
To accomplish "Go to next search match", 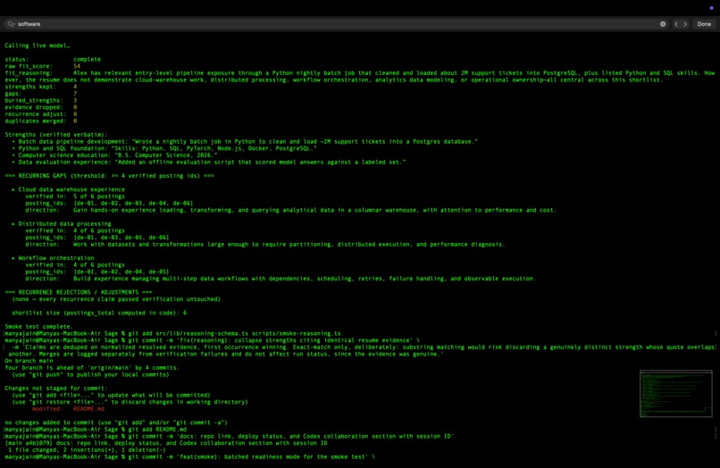I will (685, 24).
